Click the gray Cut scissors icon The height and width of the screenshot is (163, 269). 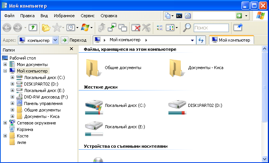tap(146, 27)
